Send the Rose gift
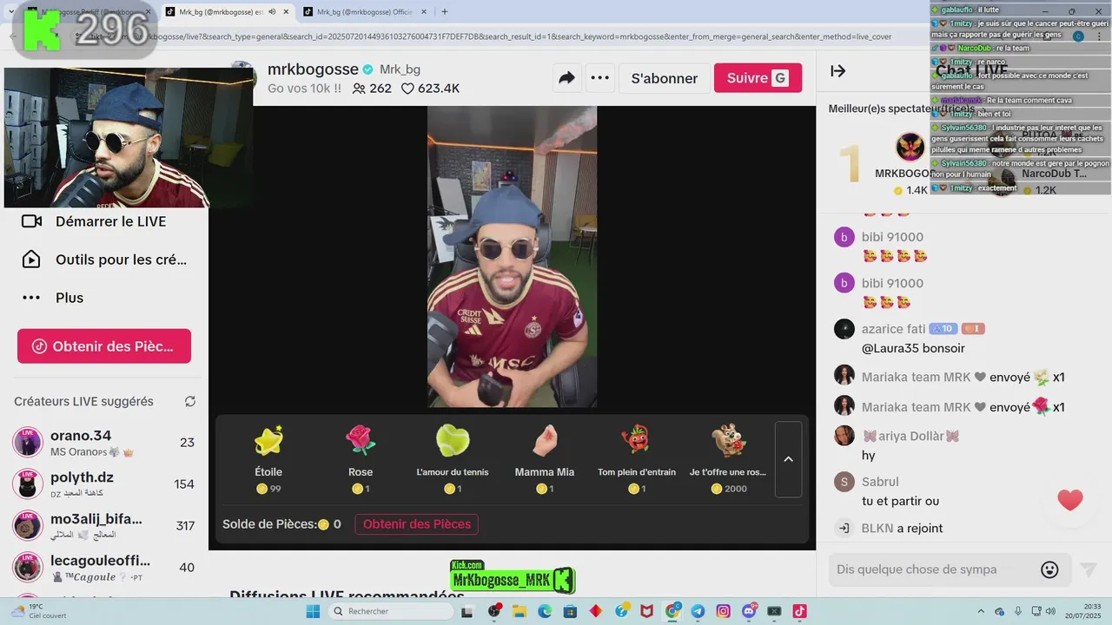 [361, 460]
